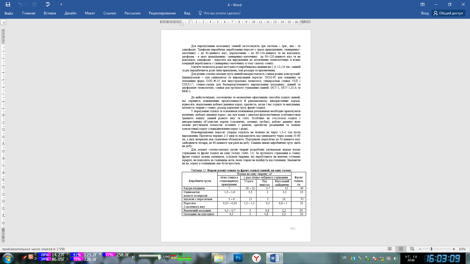Click the Save icon in the quick access toolbar
The image size is (470, 264).
click(8, 4)
